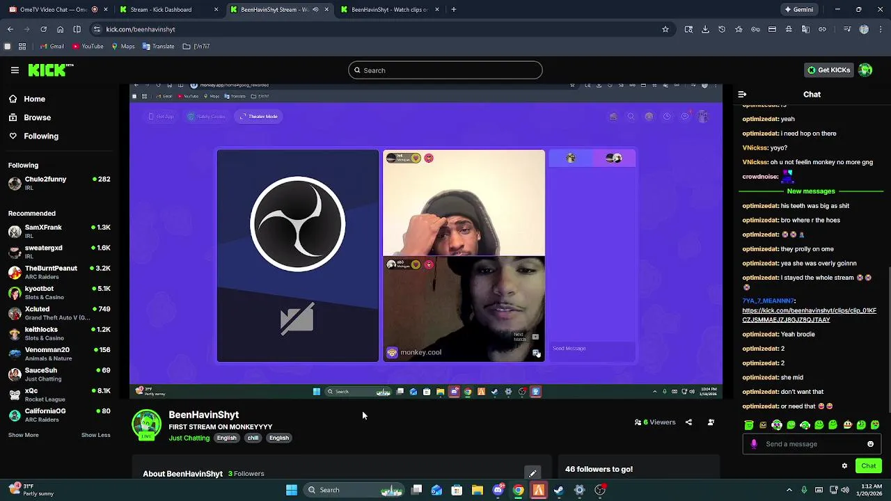
Task: Open the Xcluted recommended channel
Action: pos(59,312)
